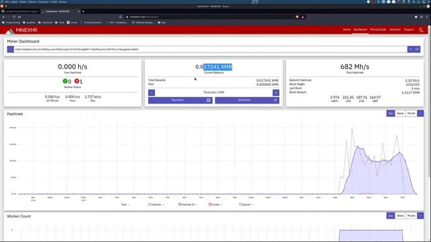
Task: Click the Send Now button
Action: (x=247, y=100)
